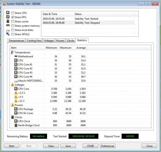Click the warning icon next to +12 V
Viewport: 161px width, 152px height.
click(16, 101)
